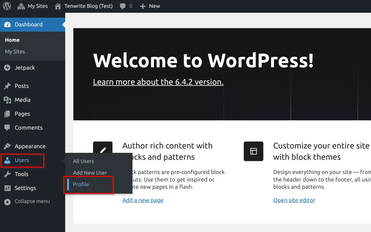The image size is (371, 232).
Task: Open the Users menu
Action: coord(32,160)
